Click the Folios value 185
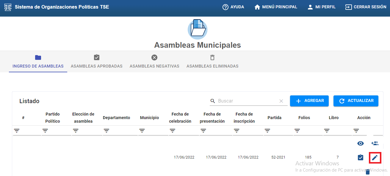 coord(308,157)
